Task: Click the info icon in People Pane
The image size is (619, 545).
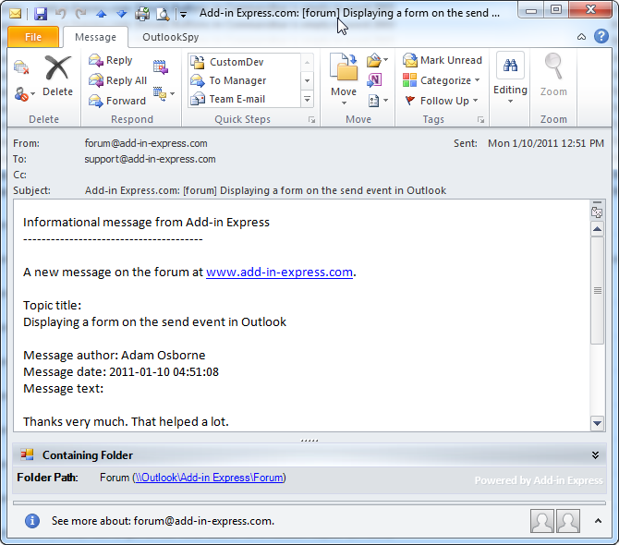Action: (x=32, y=521)
